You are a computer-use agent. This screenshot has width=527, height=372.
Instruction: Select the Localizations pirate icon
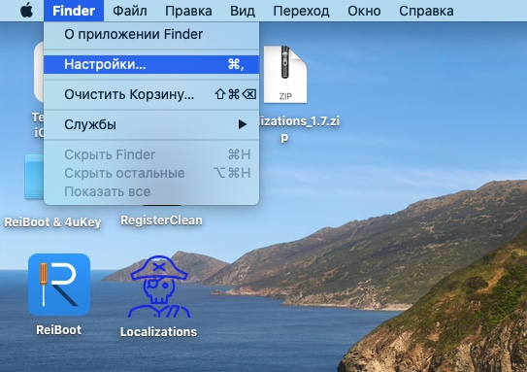[x=158, y=287]
